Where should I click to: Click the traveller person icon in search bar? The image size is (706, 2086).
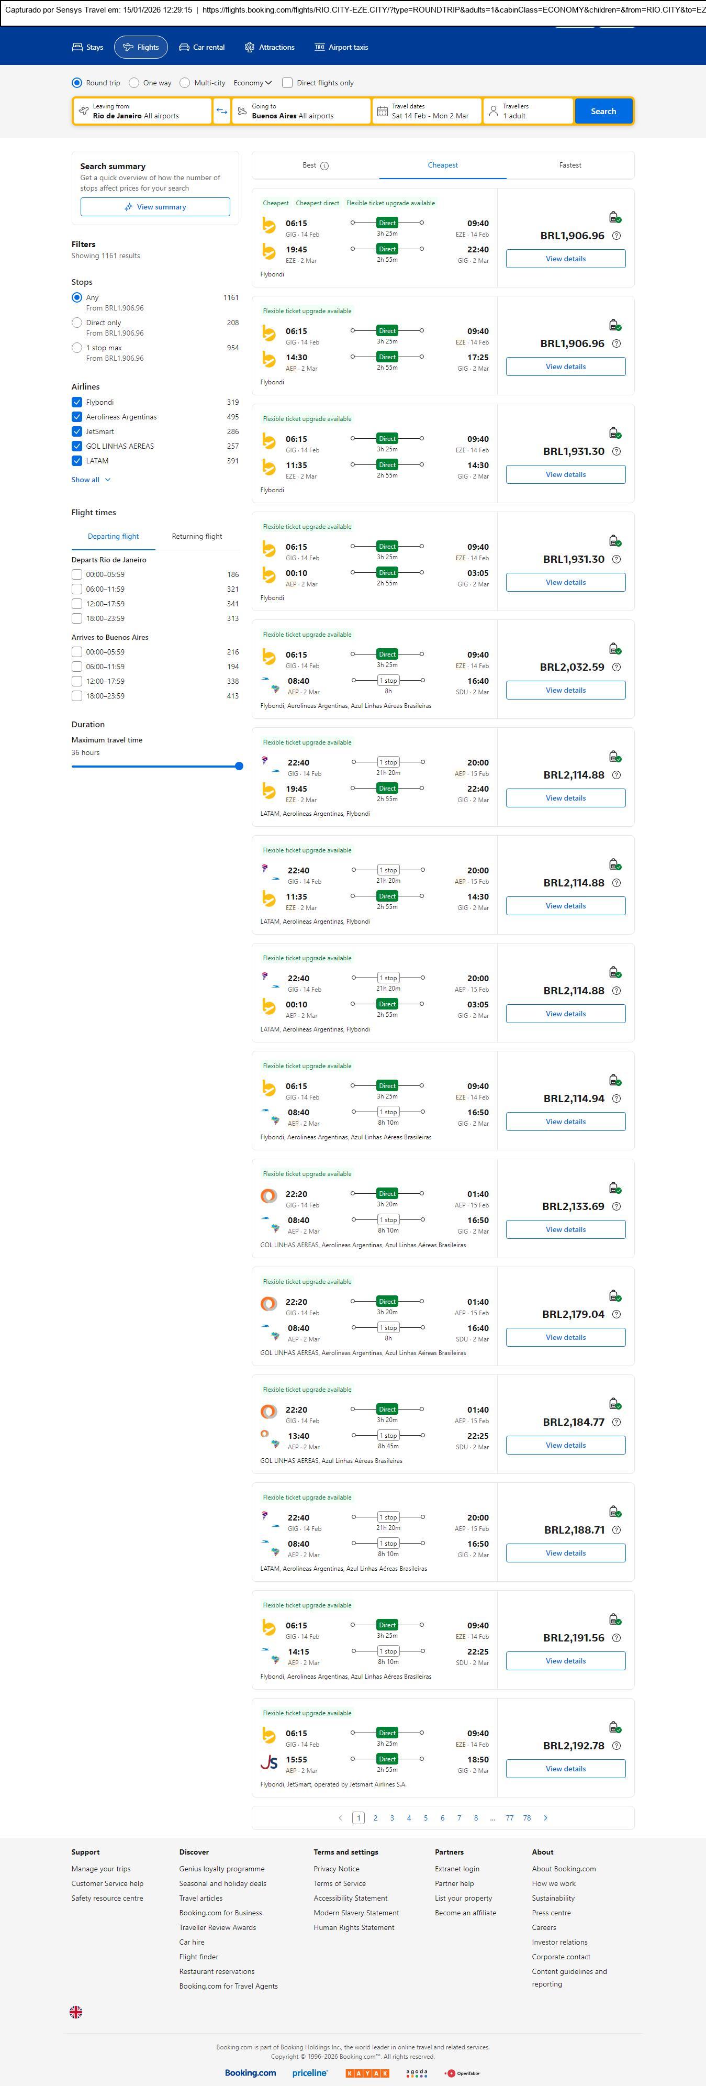point(493,111)
